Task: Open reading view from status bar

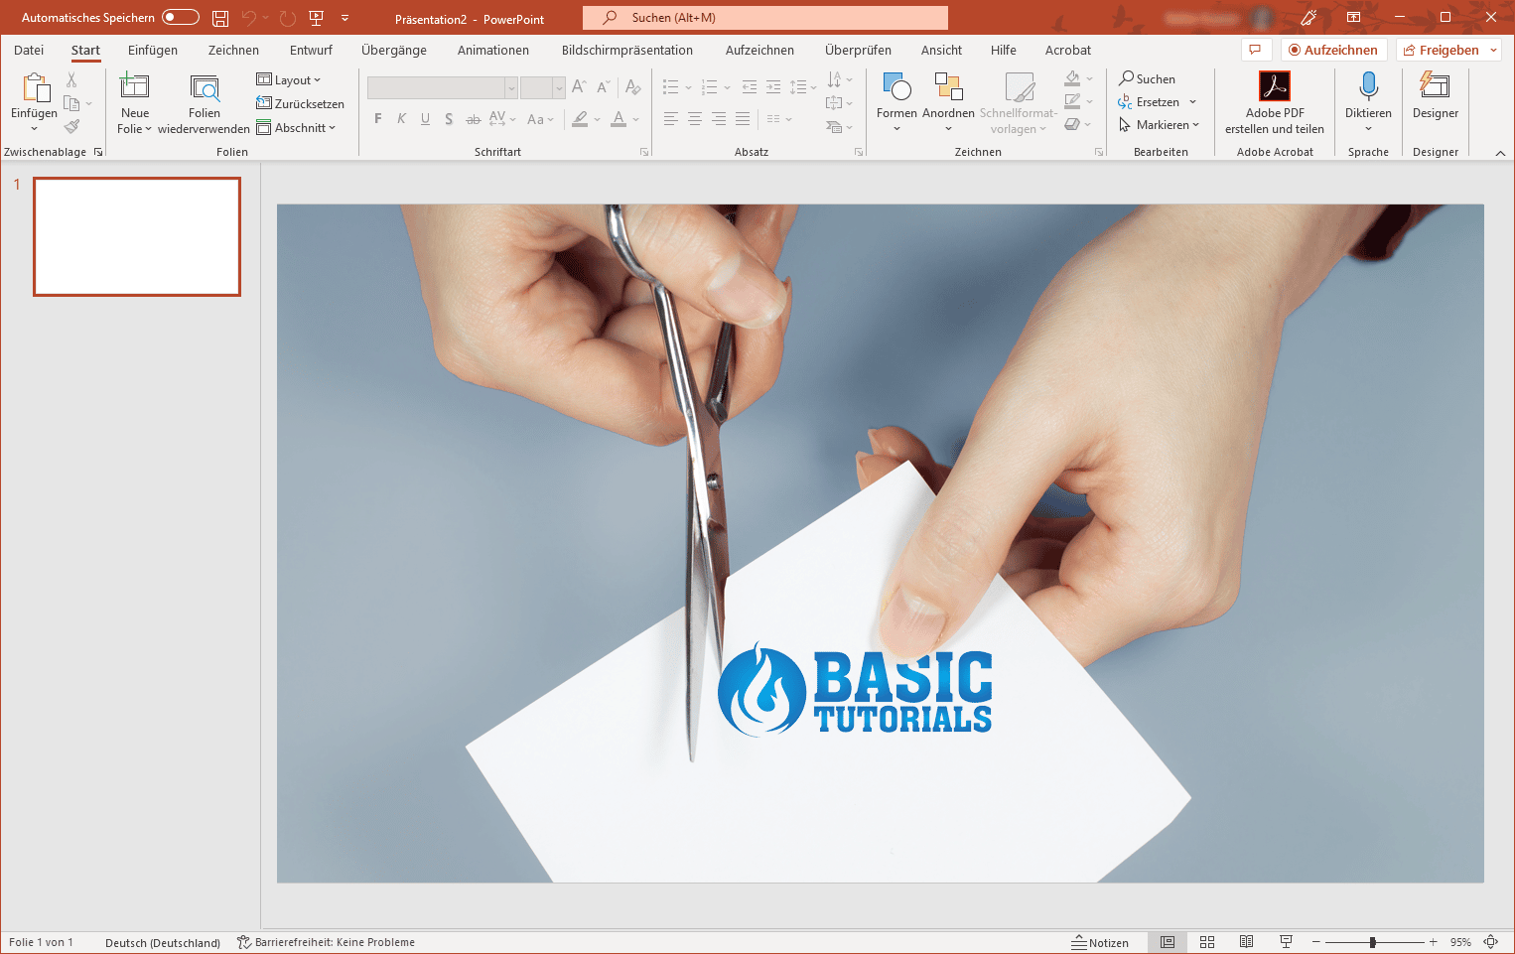Action: tap(1246, 942)
